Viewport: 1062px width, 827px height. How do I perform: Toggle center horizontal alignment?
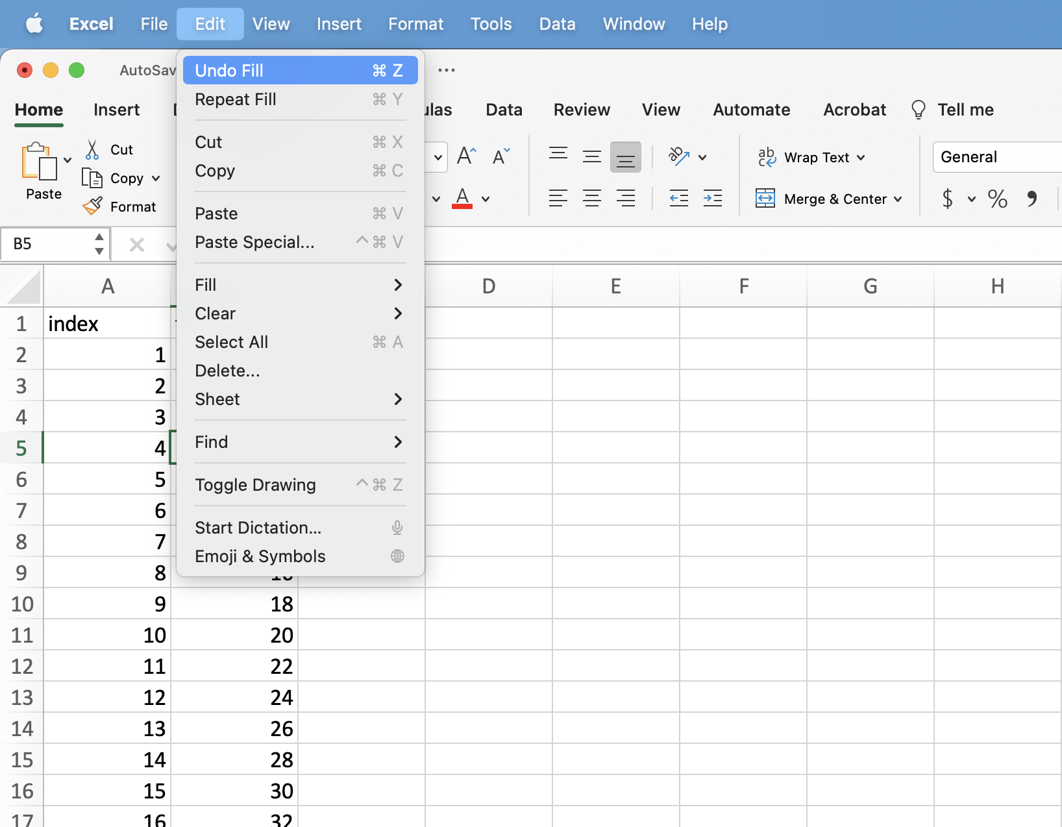click(x=591, y=199)
